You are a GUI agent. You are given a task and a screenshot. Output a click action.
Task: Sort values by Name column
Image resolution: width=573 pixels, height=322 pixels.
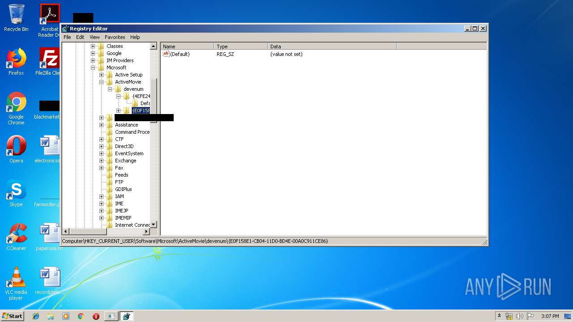[187, 46]
